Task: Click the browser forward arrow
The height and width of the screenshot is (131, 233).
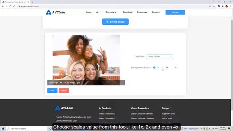Action: coord(7,7)
